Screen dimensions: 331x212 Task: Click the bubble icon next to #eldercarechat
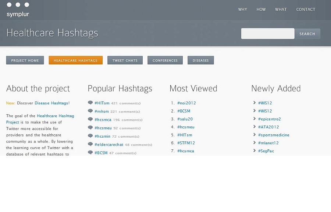coord(90,144)
